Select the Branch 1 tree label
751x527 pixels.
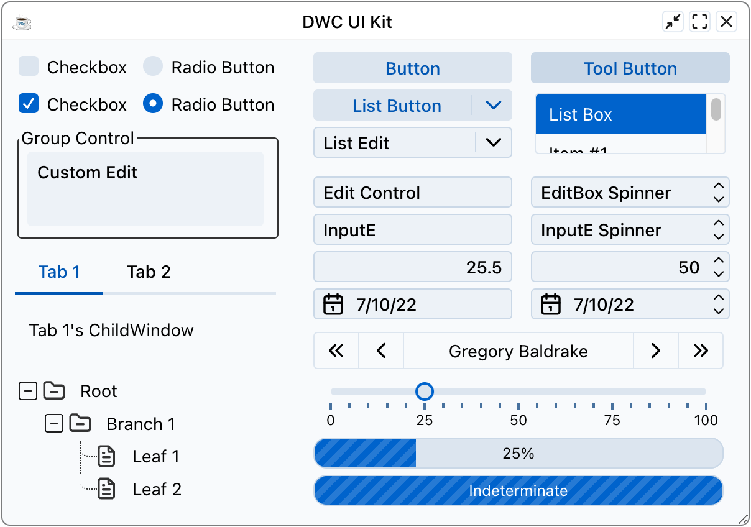click(x=141, y=424)
